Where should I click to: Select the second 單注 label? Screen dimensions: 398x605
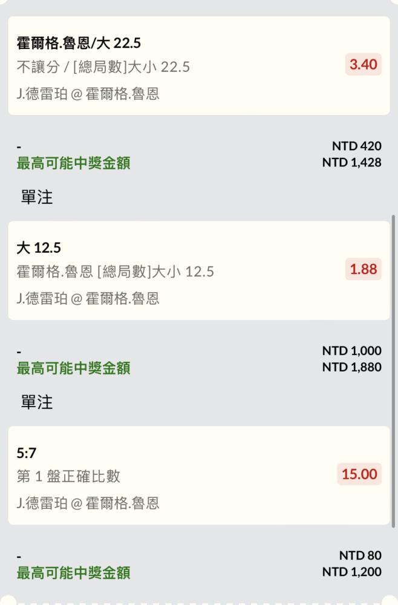[37, 402]
